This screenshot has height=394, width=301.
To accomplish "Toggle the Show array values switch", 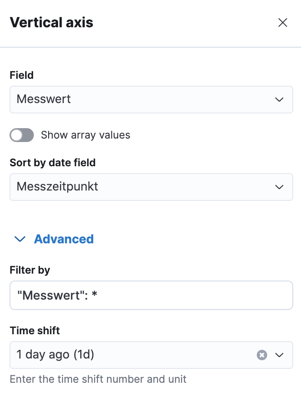I will pos(21,135).
